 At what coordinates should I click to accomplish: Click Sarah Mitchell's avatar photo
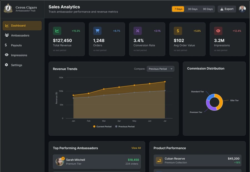click(x=60, y=162)
